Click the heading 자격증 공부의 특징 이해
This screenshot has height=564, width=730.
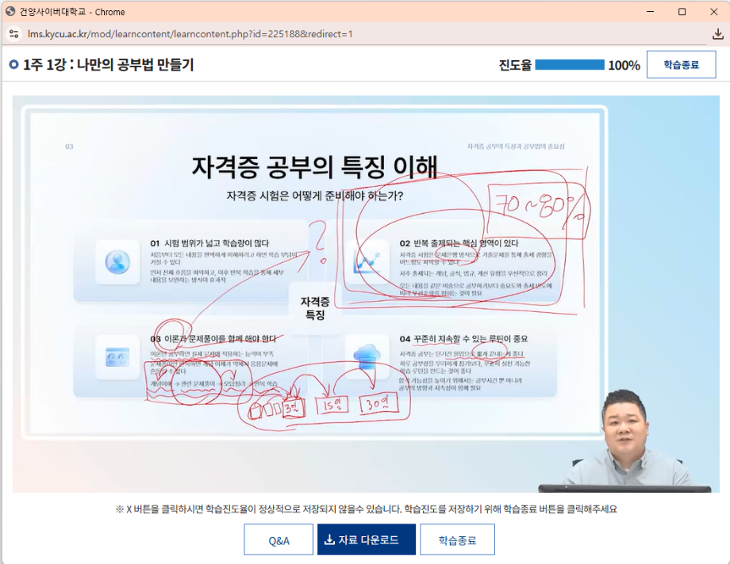pos(315,167)
